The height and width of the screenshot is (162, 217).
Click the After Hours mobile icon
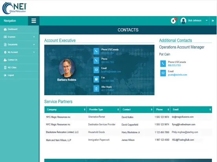[96, 88]
